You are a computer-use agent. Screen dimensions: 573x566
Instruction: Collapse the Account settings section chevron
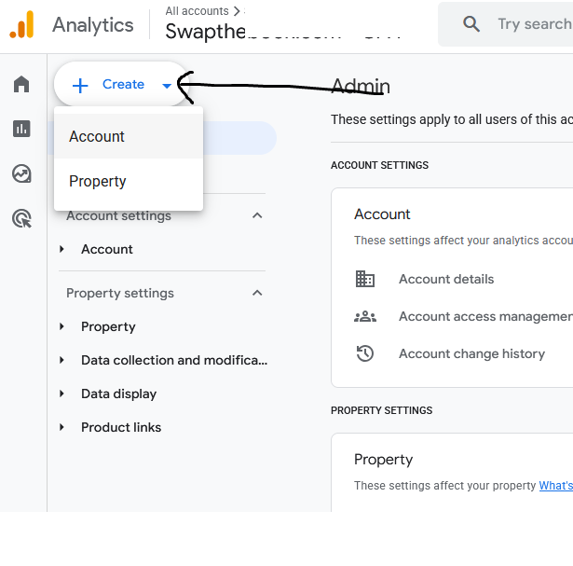(x=257, y=215)
